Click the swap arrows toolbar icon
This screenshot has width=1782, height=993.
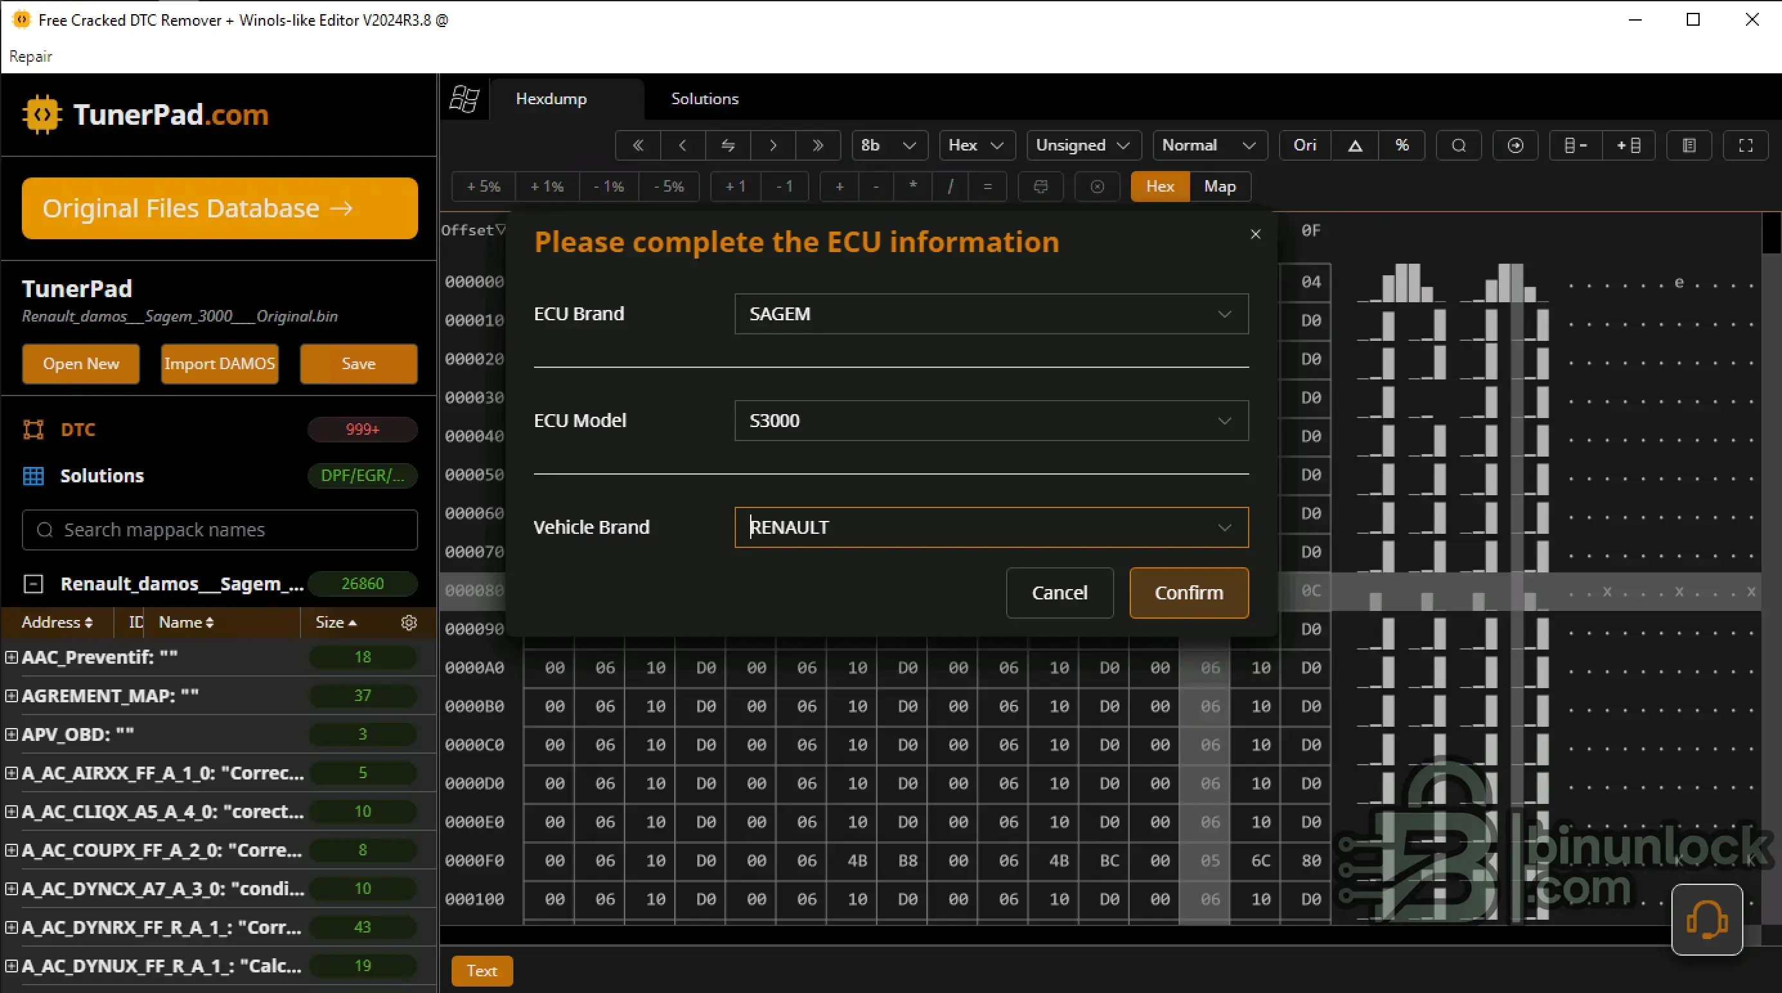(x=728, y=145)
